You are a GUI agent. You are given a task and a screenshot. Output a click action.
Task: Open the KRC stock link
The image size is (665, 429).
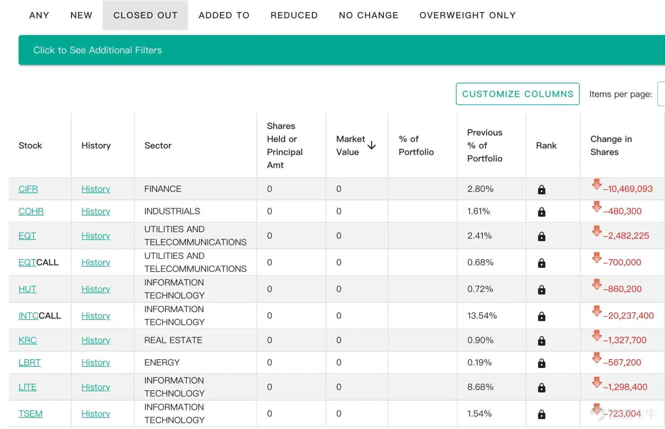[28, 340]
